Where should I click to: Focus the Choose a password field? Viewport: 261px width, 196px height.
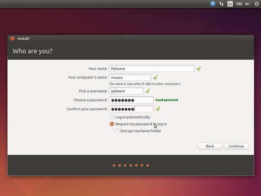[131, 100]
